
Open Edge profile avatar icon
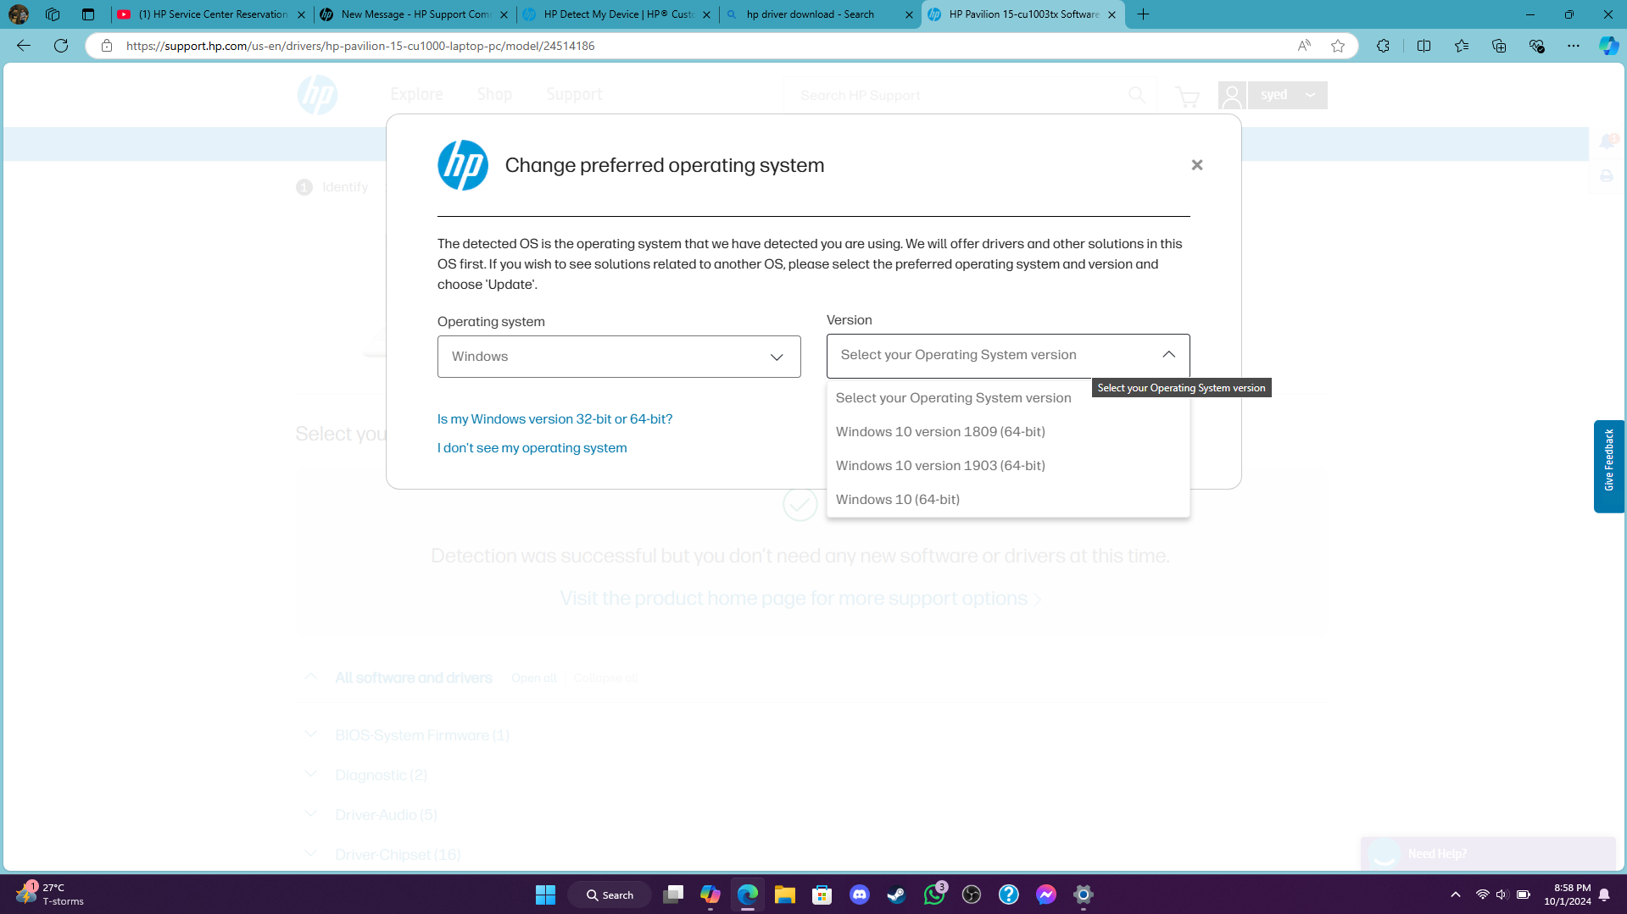[18, 14]
